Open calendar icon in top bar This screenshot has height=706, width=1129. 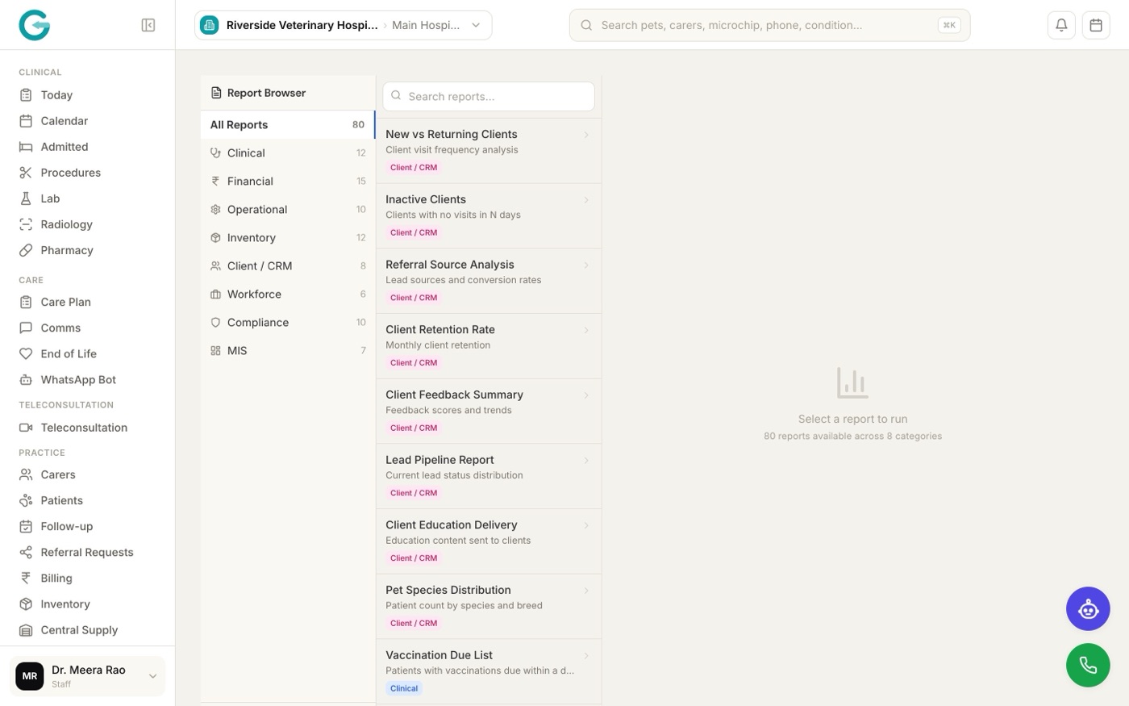coord(1096,25)
